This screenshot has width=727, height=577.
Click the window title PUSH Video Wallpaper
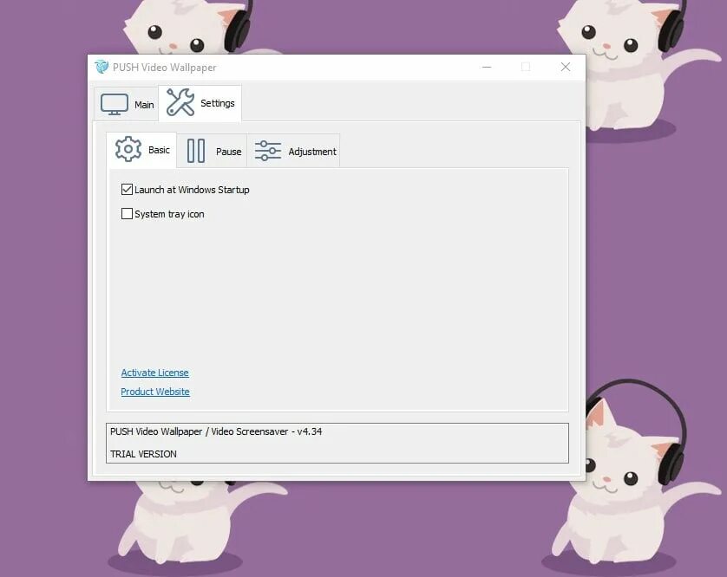(x=165, y=68)
